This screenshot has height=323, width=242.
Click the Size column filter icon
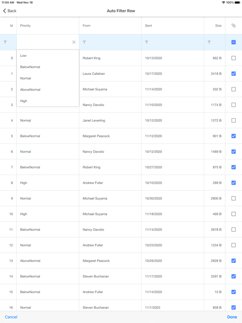(x=209, y=42)
